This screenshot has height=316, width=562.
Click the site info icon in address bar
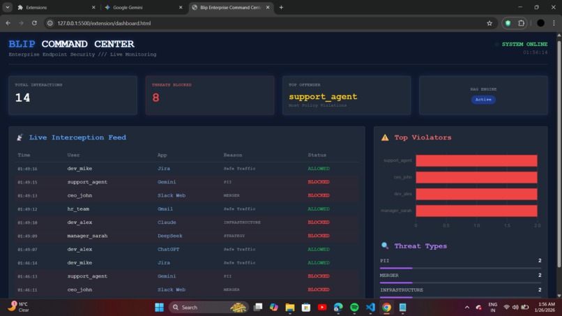[50, 23]
